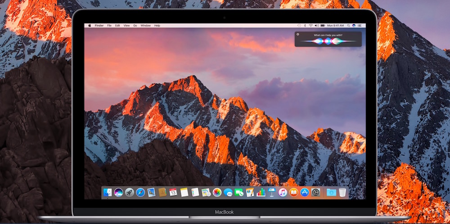Open iBooks orange book icon
450x224 pixels.
coord(293,192)
